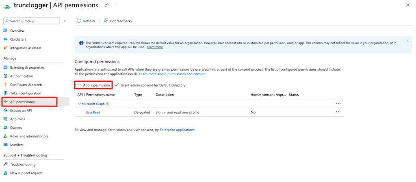The height and width of the screenshot is (182, 416).
Task: Open ellipsis menu for Microsoft Graph row
Action: coord(338,103)
